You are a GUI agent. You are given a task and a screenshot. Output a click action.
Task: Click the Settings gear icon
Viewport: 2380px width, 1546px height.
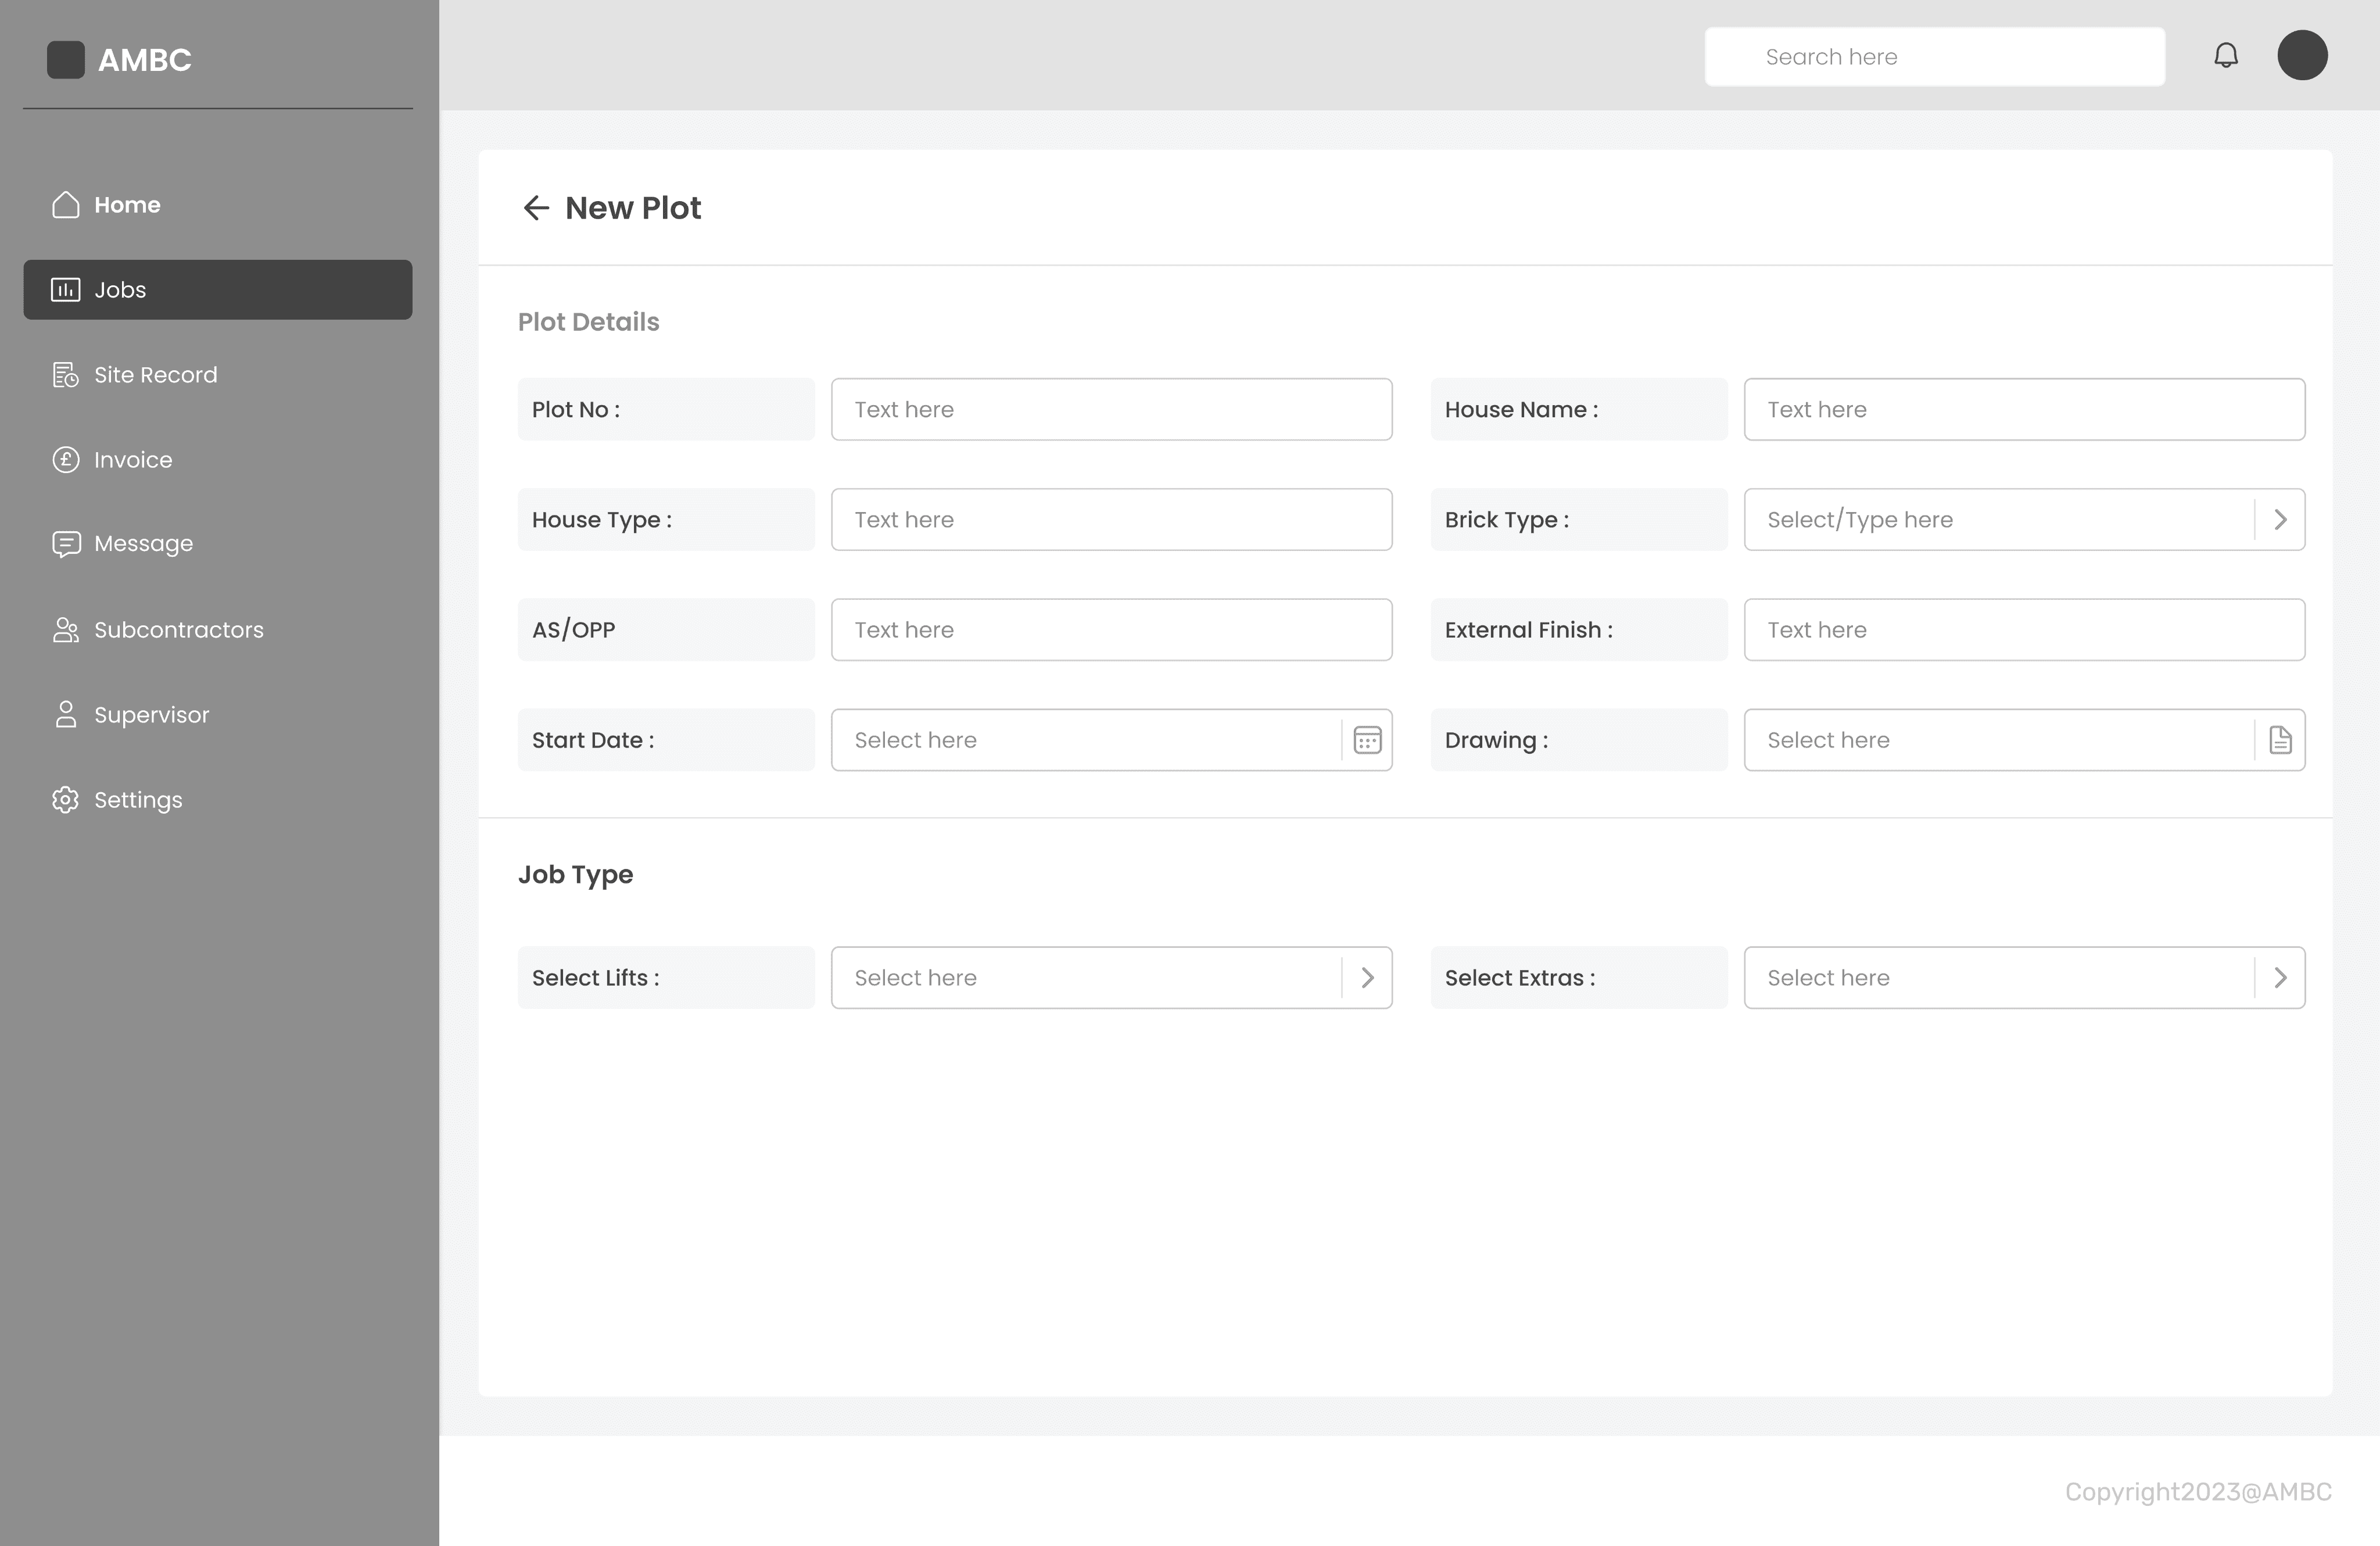pos(65,800)
